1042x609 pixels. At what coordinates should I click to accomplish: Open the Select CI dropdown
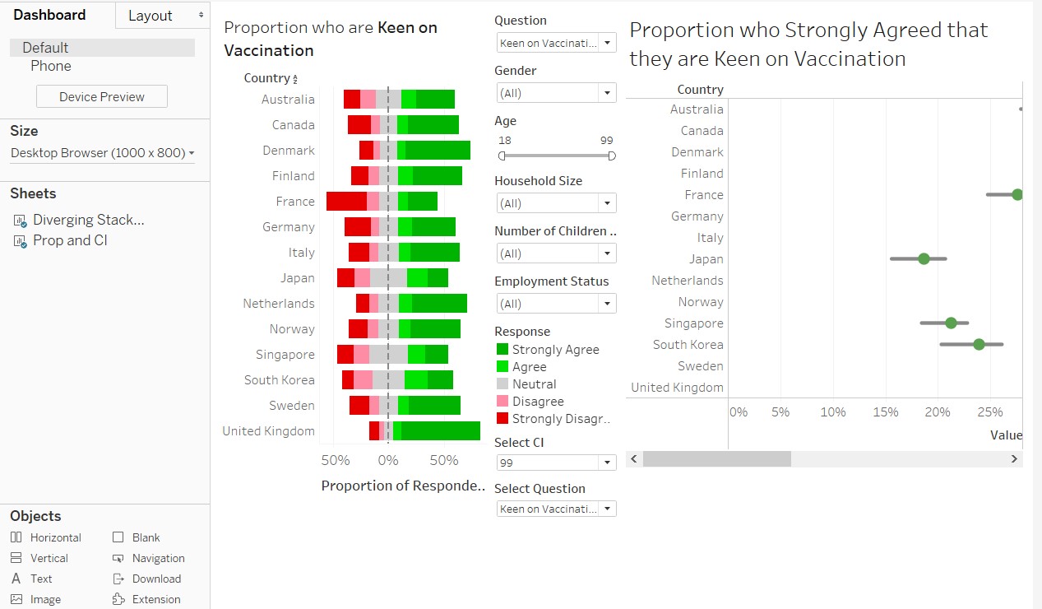605,462
